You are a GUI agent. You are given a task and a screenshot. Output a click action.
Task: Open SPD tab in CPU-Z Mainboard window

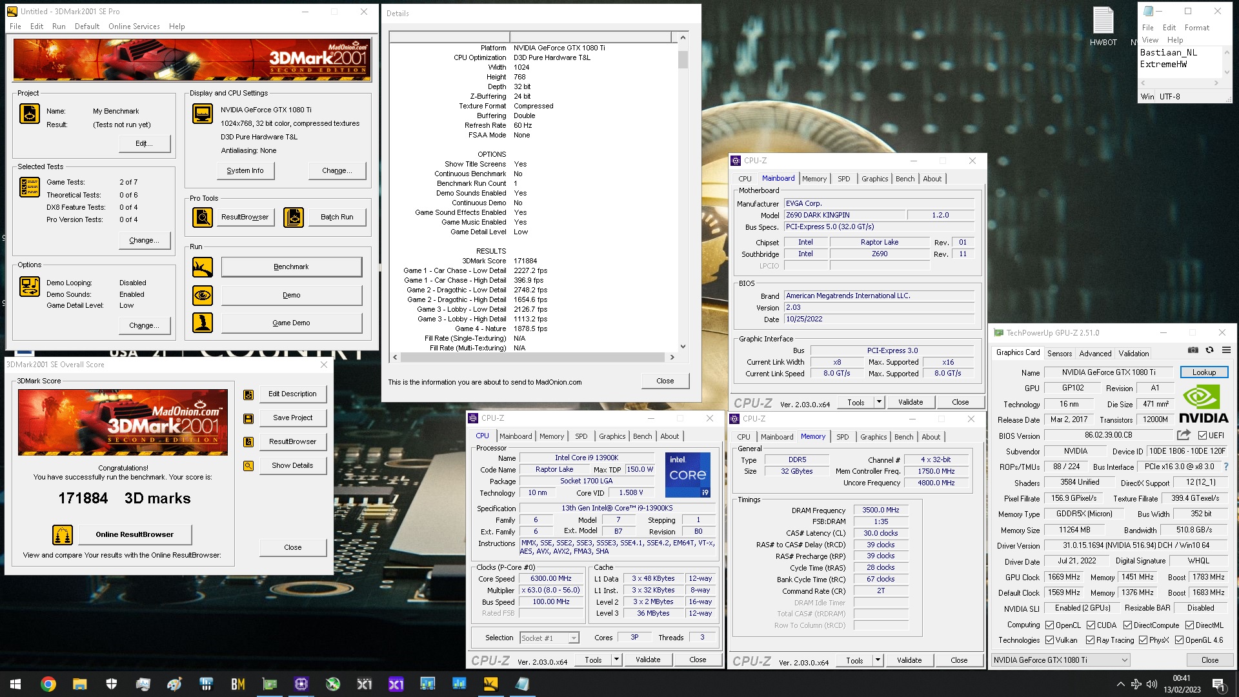tap(843, 179)
